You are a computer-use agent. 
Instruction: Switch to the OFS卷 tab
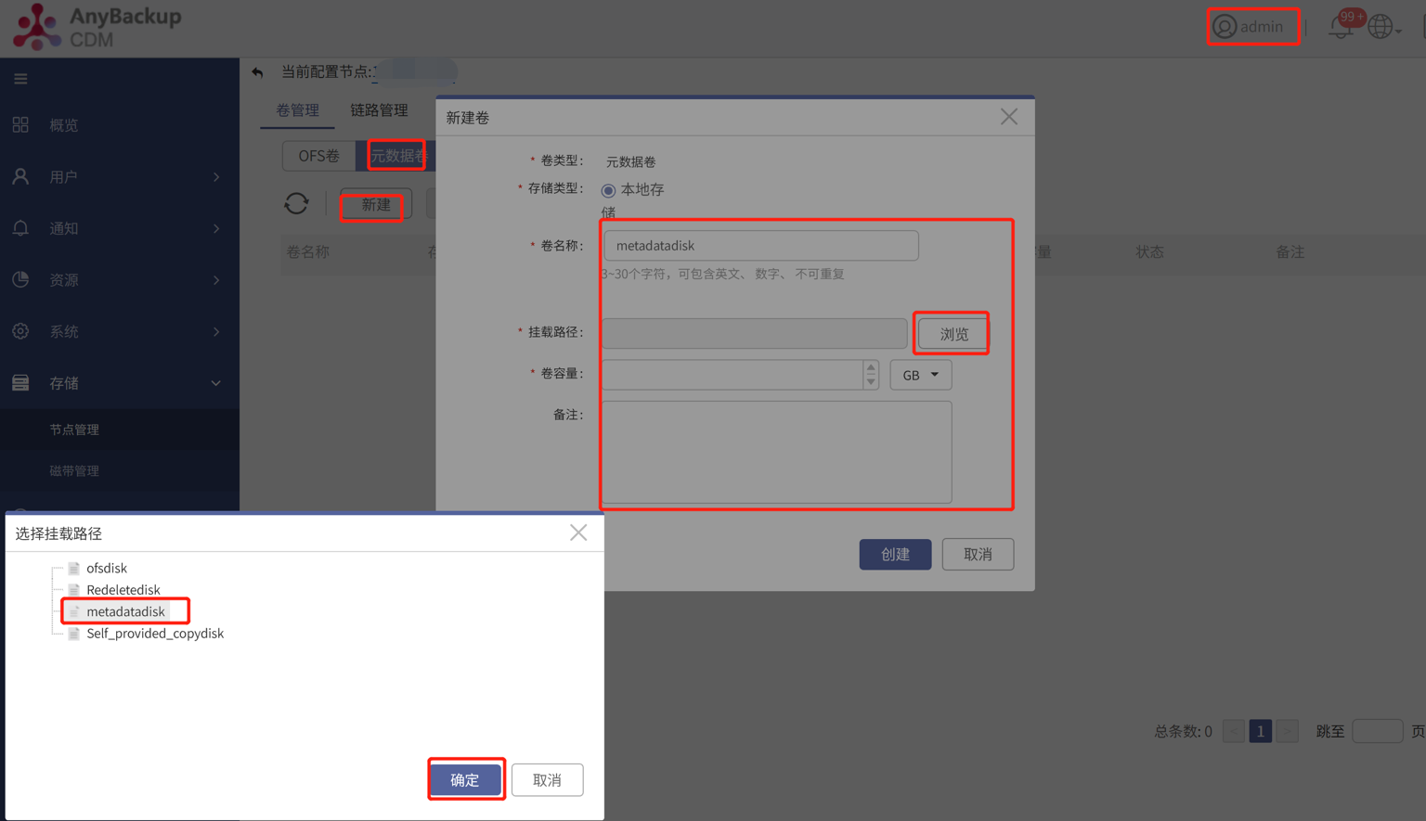319,155
